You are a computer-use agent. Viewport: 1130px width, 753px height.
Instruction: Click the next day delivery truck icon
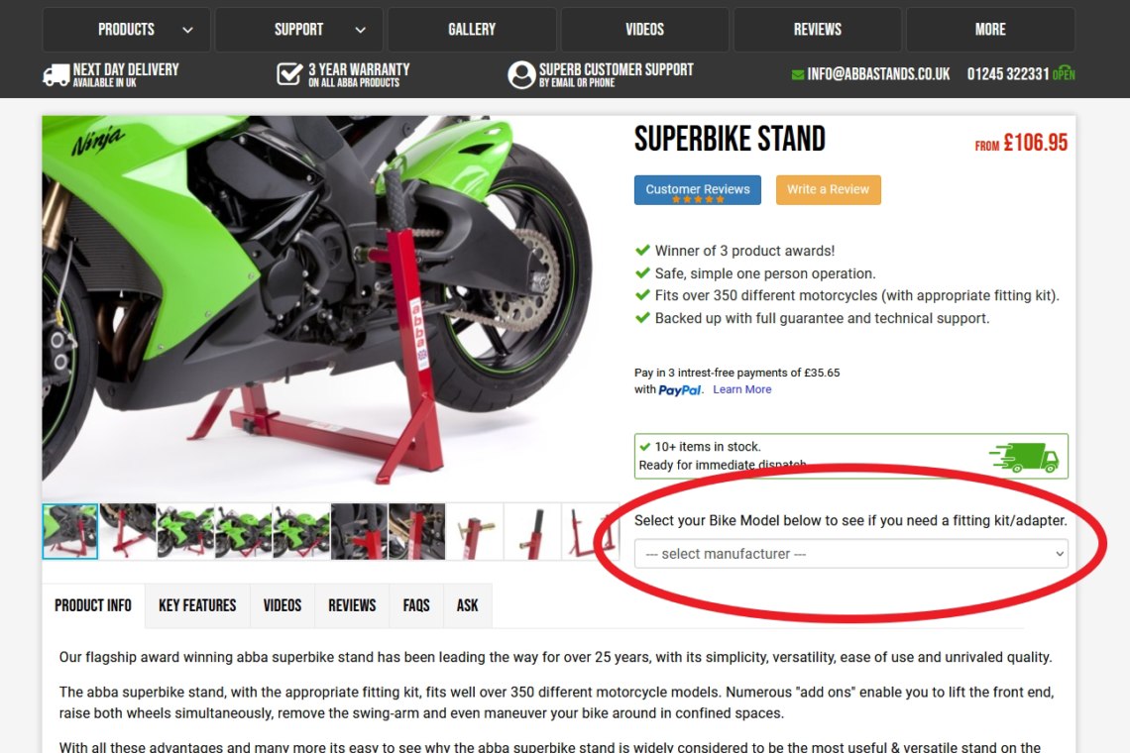coord(56,74)
